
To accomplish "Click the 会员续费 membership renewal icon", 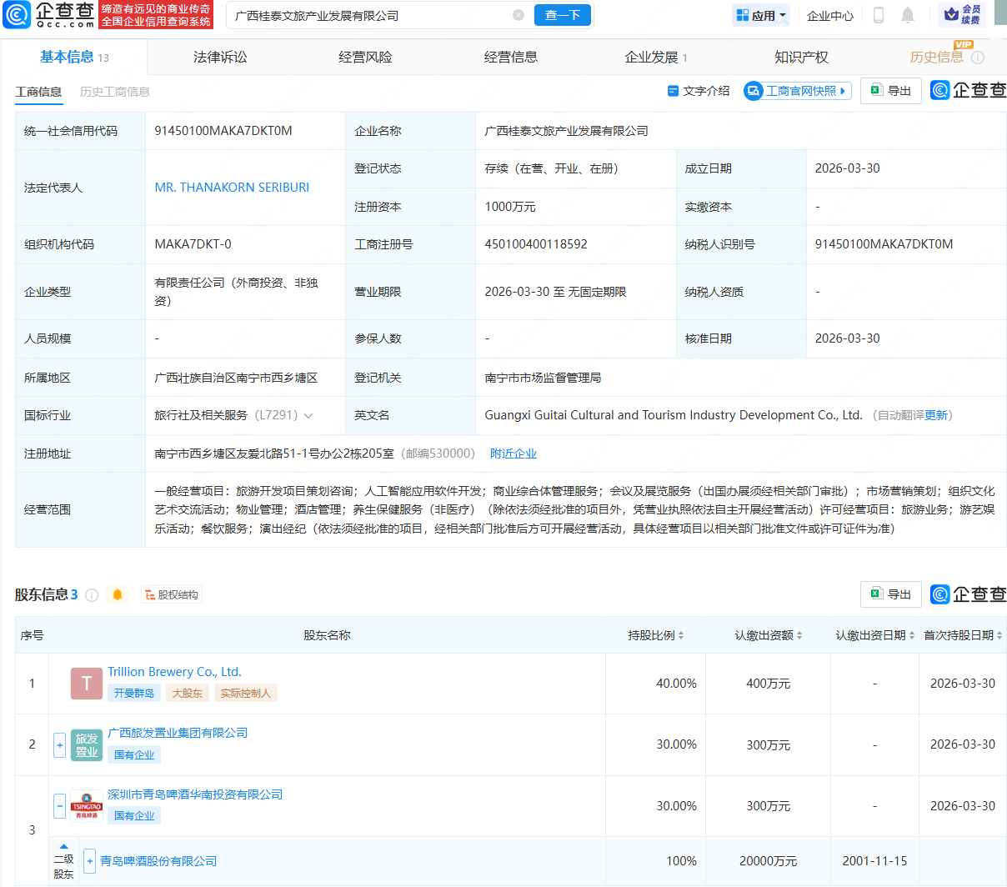I will pyautogui.click(x=964, y=14).
